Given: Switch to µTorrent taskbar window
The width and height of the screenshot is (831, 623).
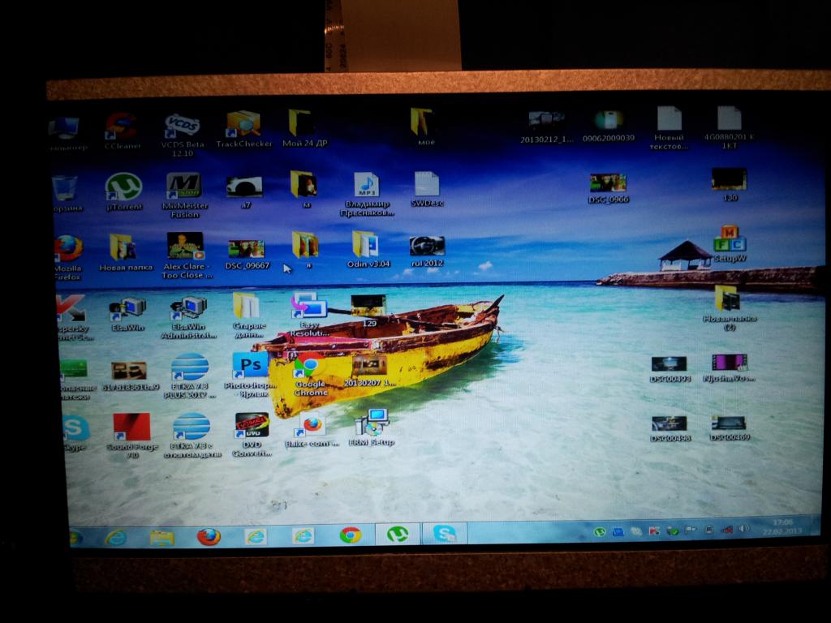Looking at the screenshot, I should pyautogui.click(x=398, y=534).
